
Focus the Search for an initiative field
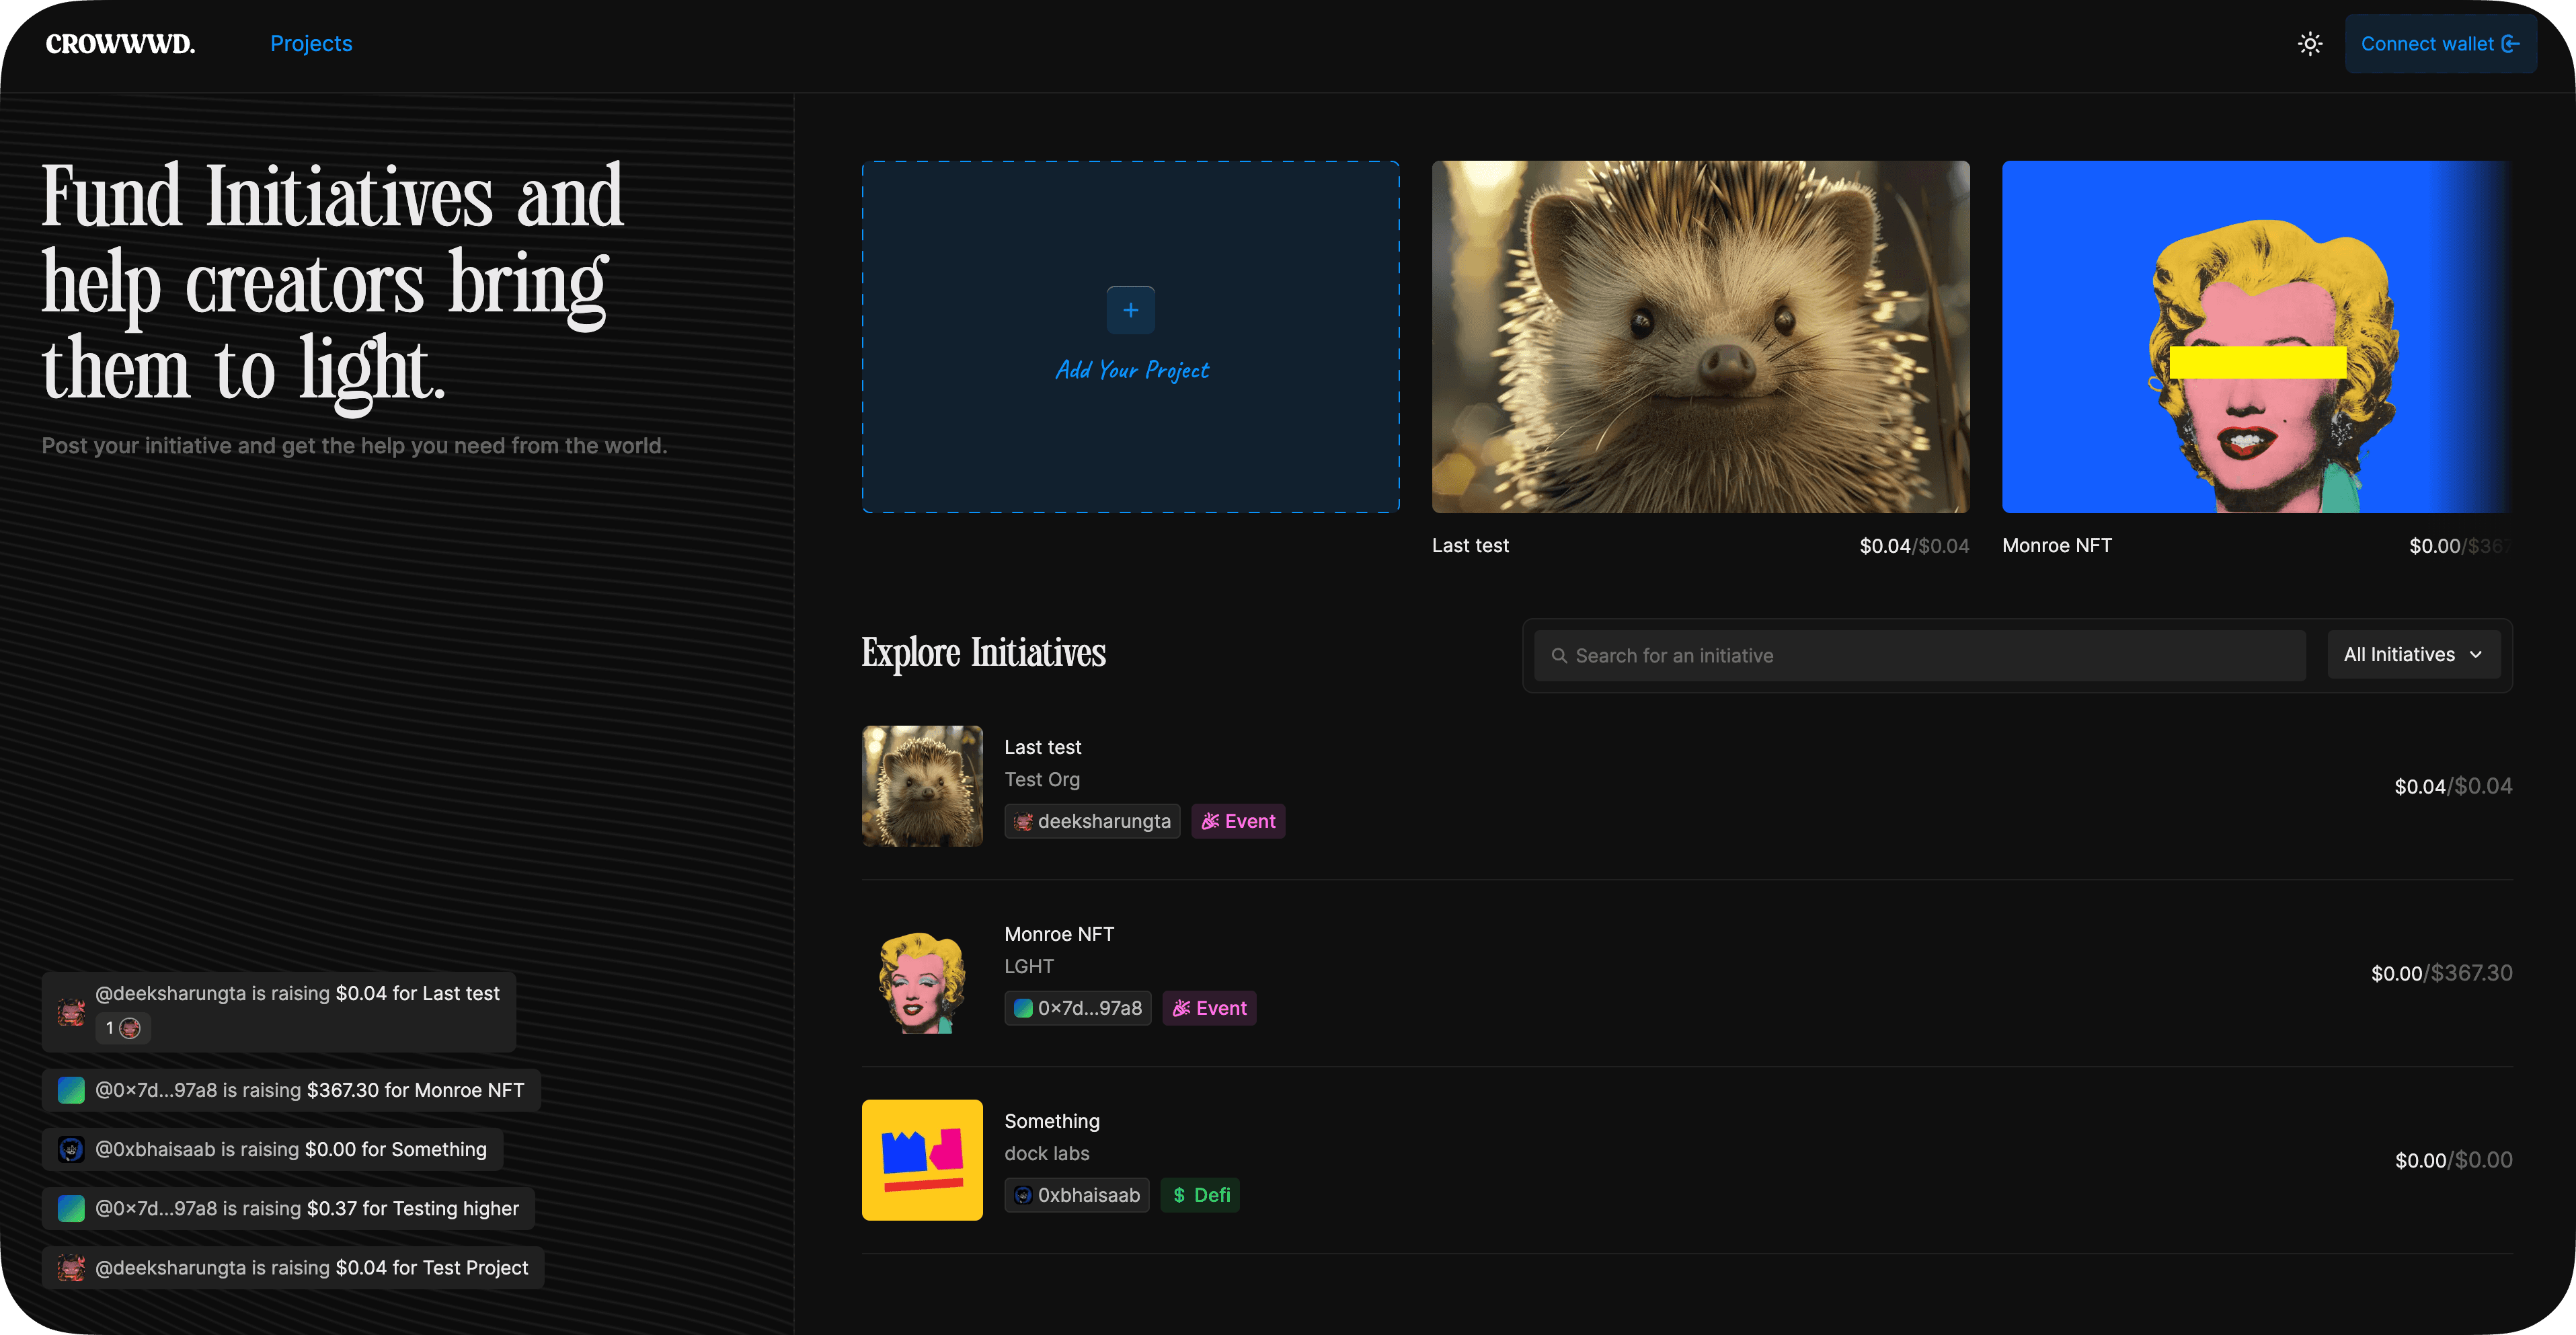[x=1920, y=656]
